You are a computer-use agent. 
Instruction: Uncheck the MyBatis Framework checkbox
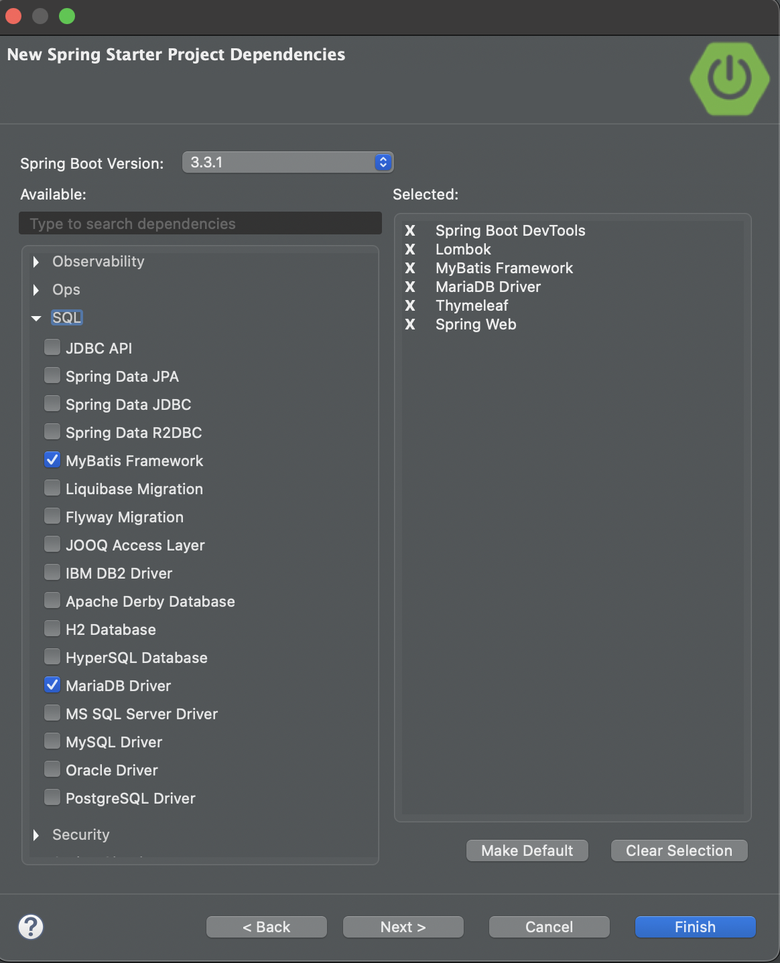[x=52, y=460]
